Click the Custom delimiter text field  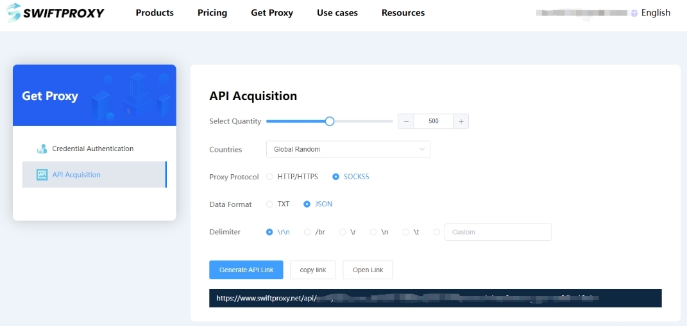tap(498, 232)
